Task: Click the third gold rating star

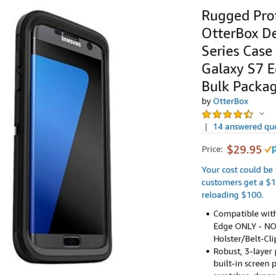Action: click(x=227, y=114)
